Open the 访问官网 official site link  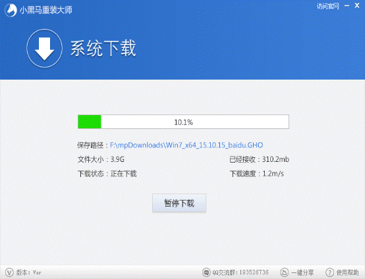point(327,7)
